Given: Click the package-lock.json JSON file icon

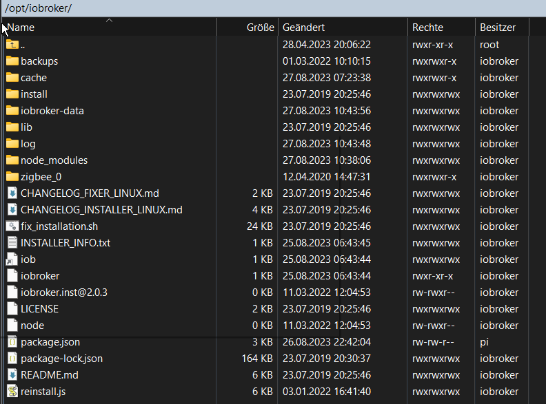Looking at the screenshot, I should (12, 359).
